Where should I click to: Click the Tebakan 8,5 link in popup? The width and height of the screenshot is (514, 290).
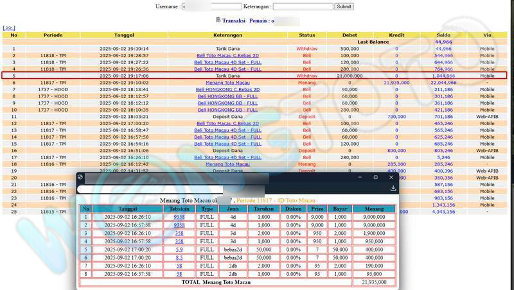click(179, 257)
